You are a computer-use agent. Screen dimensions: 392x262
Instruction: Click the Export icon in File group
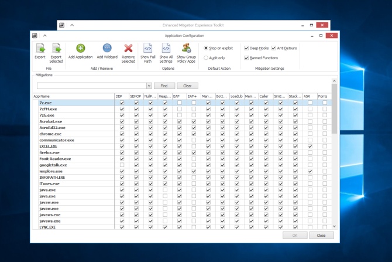click(x=40, y=48)
